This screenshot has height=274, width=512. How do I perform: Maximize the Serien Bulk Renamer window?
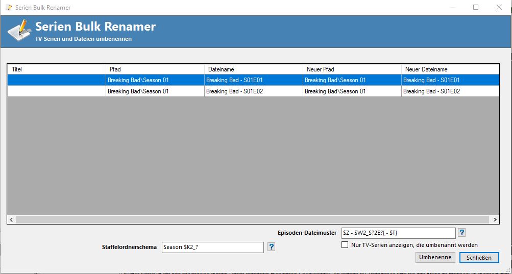pyautogui.click(x=476, y=7)
